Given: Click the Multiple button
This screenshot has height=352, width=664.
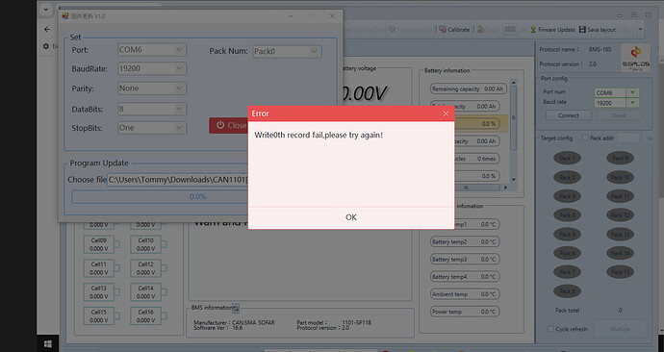Looking at the screenshot, I should (621, 329).
